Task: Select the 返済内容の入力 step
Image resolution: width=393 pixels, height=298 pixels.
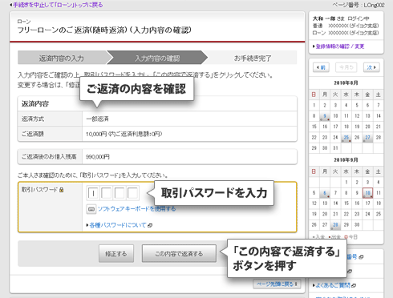Action: (x=62, y=58)
